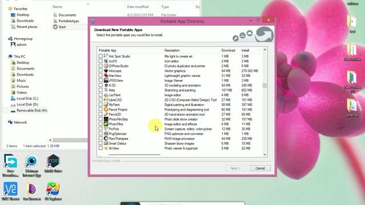Enable the LazPaint checkbox
Image resolution: width=365 pixels, height=205 pixels.
tap(100, 95)
